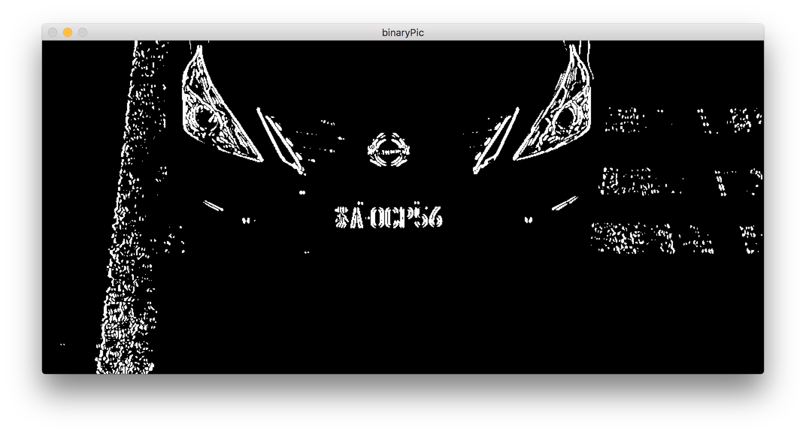The width and height of the screenshot is (806, 434).
Task: Click the tiny speck at far left
Action: (x=62, y=344)
